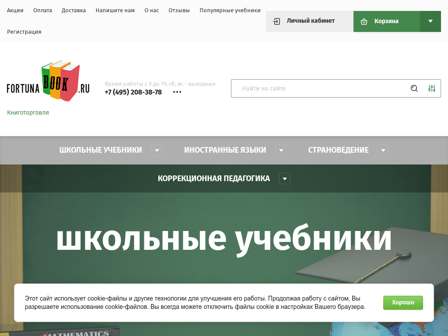Click the FortunaBook.ru logo
This screenshot has width=448, height=336.
point(48,81)
